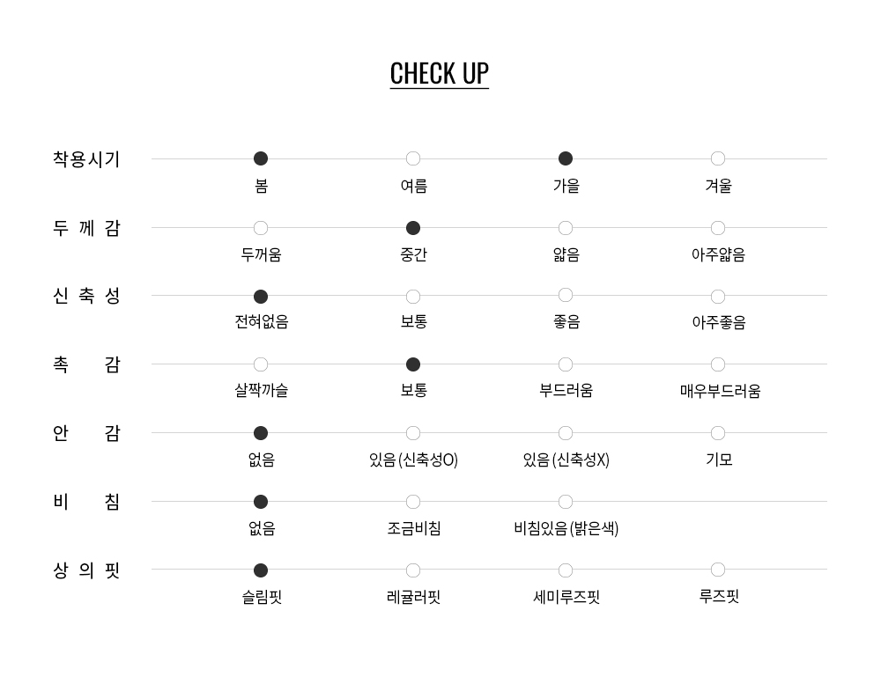Choose the 조금비침 circle
Screen dimensions: 881x684
413,502
